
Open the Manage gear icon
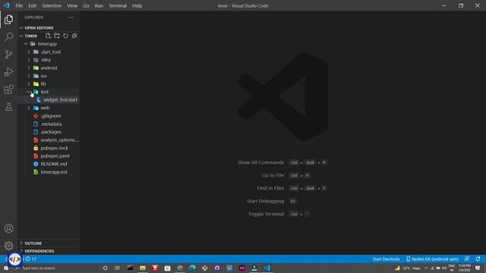8,246
